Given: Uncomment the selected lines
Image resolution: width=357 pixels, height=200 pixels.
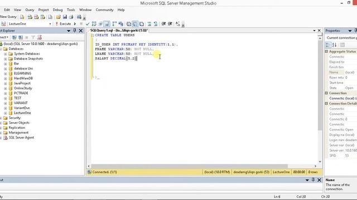Looking at the screenshot, I should pyautogui.click(x=156, y=24).
